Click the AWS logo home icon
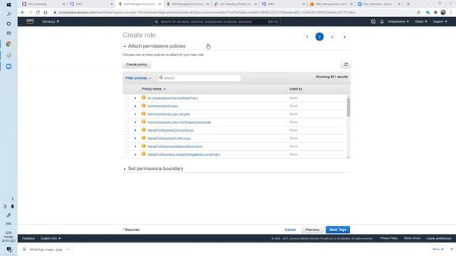 (x=30, y=21)
